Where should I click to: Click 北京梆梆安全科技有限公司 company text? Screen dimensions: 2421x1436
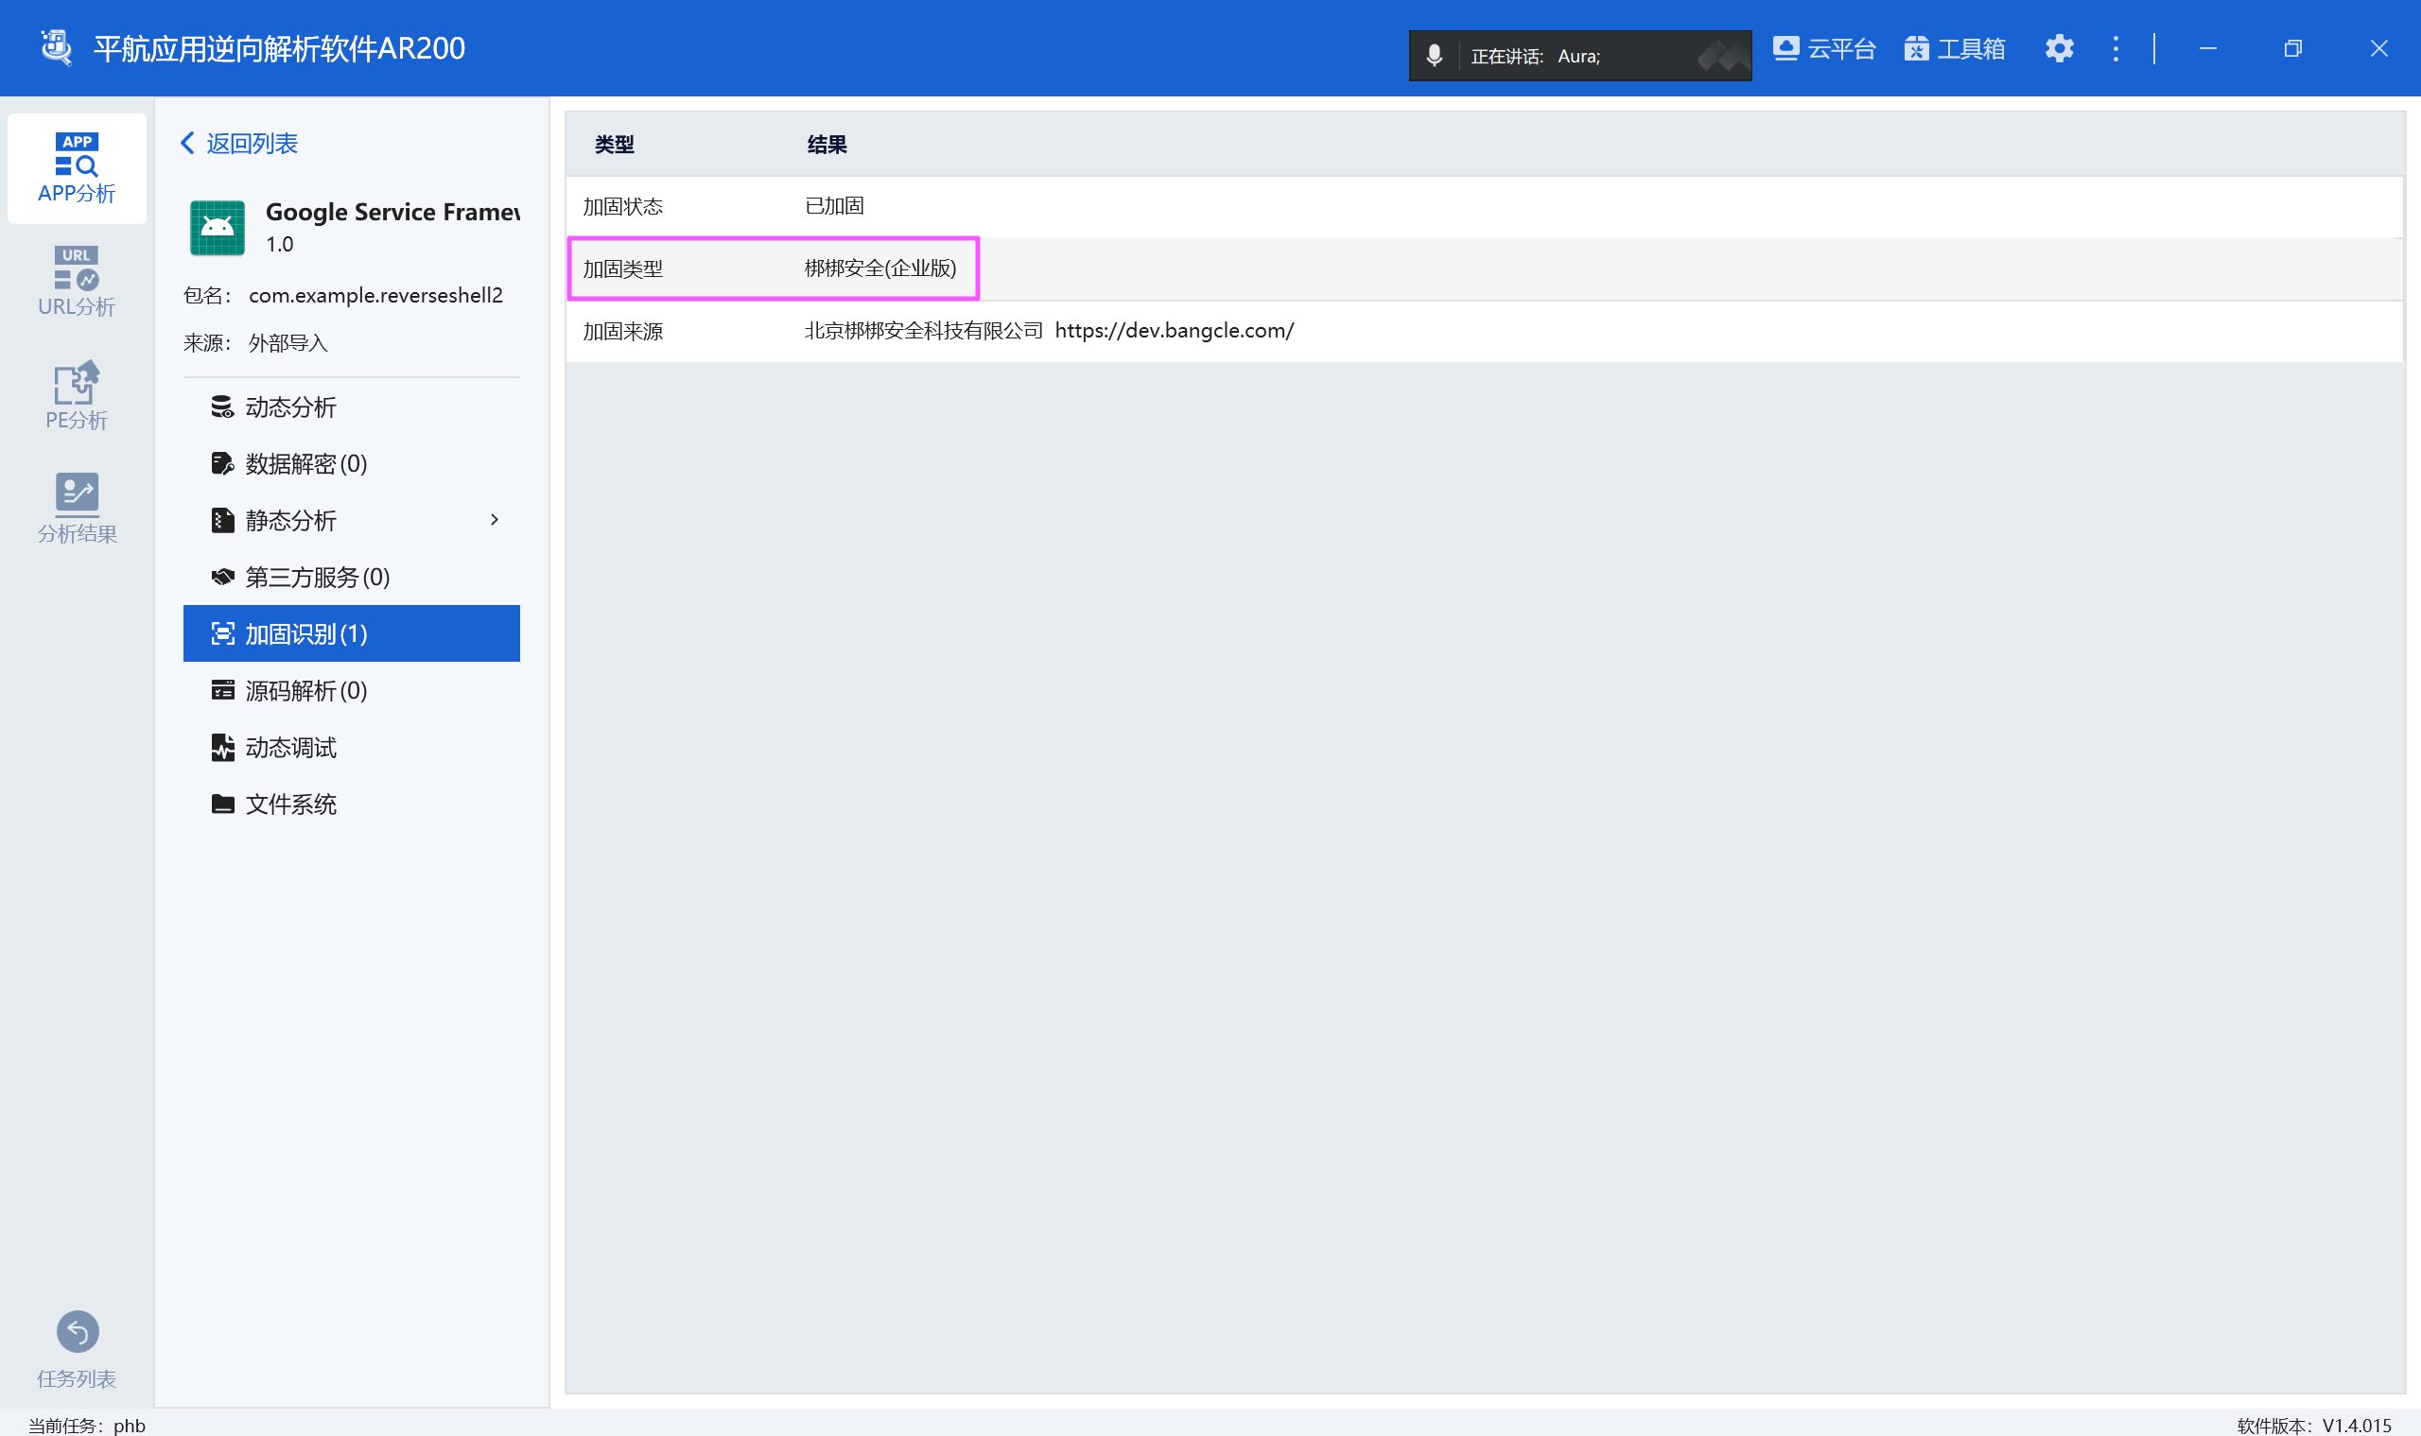point(924,331)
